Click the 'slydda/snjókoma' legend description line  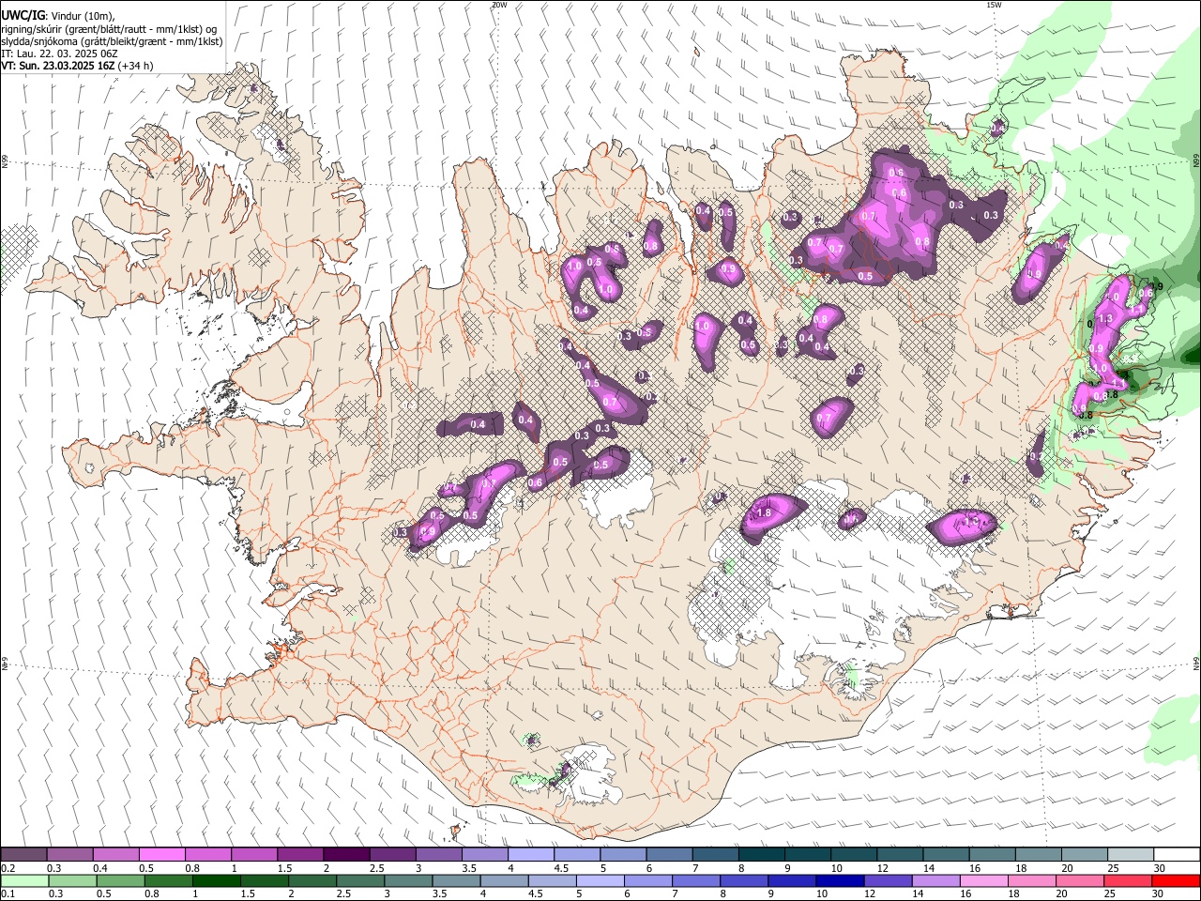click(x=112, y=41)
